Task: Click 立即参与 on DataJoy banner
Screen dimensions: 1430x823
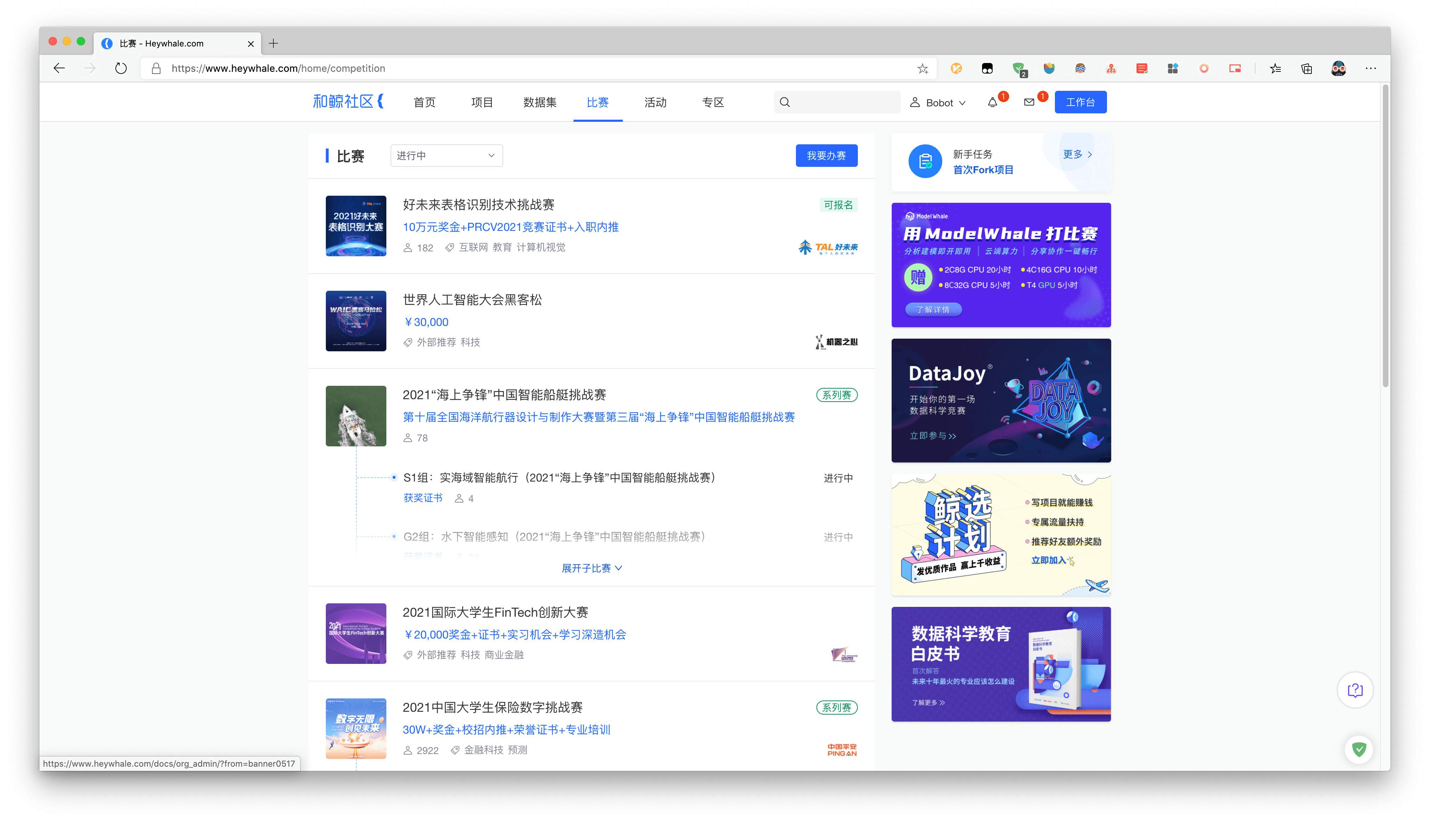Action: tap(933, 436)
